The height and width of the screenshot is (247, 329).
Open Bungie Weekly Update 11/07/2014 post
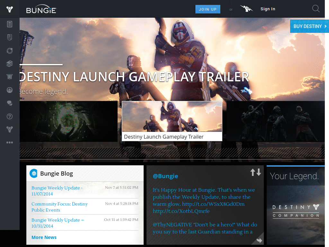click(57, 191)
